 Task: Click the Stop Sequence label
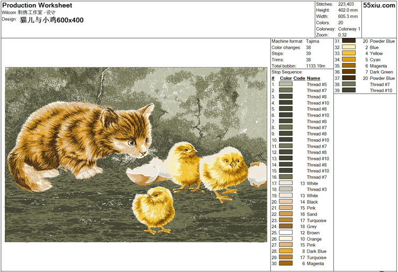tap(287, 72)
